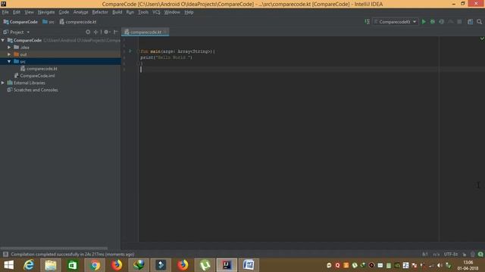485x272 pixels.
Task: Open UTF-8 encoding selector in status bar
Action: coord(451,254)
